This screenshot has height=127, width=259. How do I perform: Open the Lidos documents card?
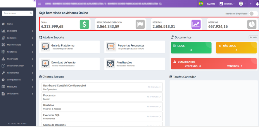pyautogui.click(x=191, y=48)
